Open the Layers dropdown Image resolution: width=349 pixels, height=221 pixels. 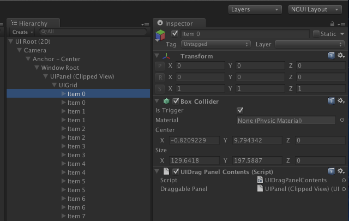(x=255, y=10)
